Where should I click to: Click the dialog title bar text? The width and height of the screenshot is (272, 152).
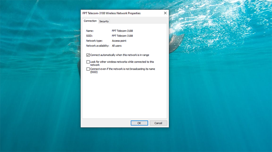pos(112,13)
